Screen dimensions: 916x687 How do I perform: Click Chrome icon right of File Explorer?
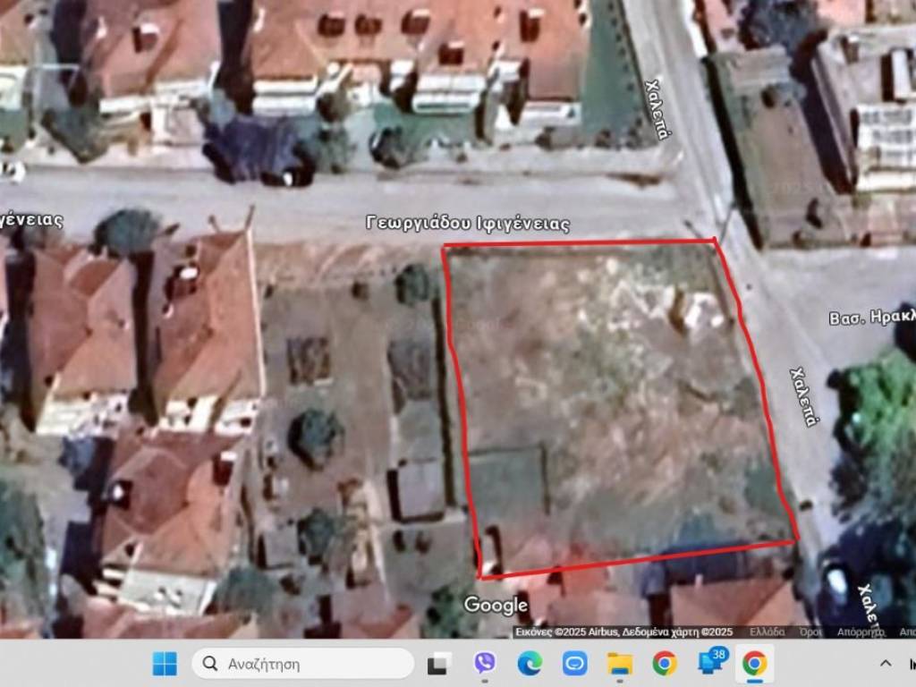pyautogui.click(x=664, y=664)
